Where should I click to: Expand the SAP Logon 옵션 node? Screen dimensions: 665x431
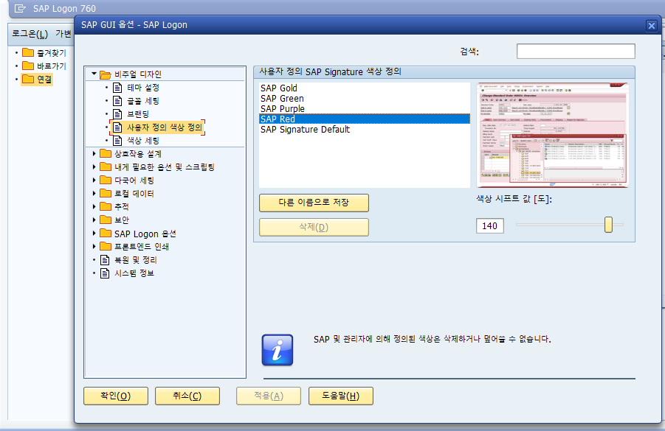[x=94, y=233]
